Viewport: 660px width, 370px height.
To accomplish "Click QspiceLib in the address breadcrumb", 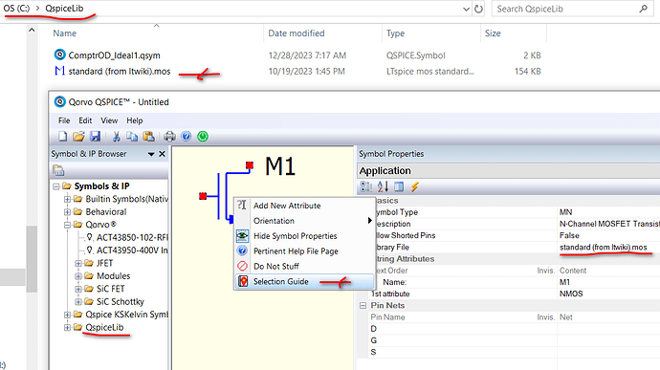I will [x=64, y=8].
